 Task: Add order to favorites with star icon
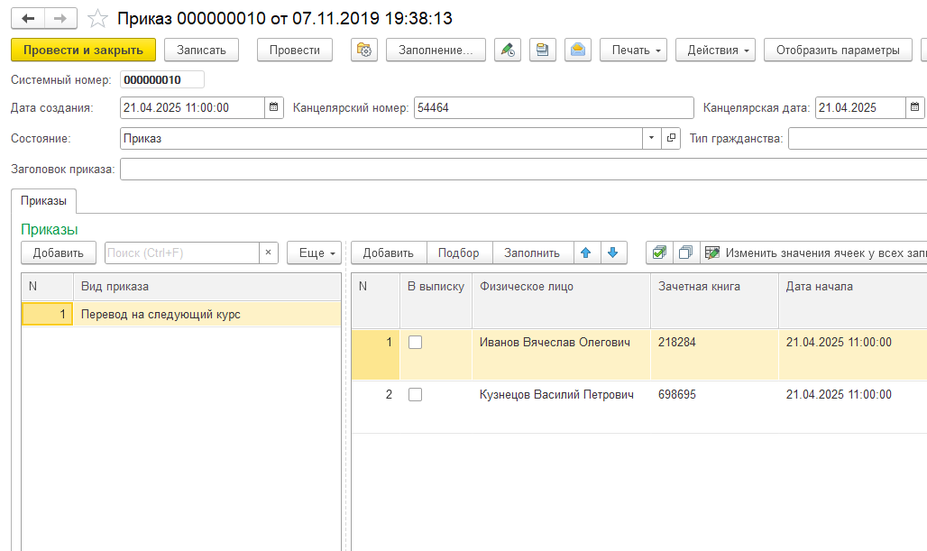point(97,19)
